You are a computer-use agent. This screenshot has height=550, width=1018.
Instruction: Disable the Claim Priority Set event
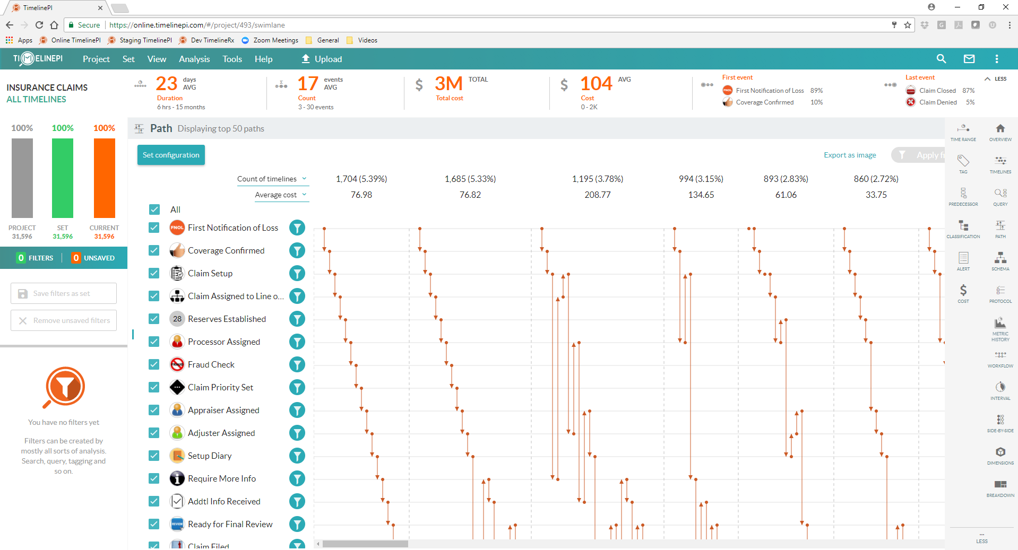[153, 387]
